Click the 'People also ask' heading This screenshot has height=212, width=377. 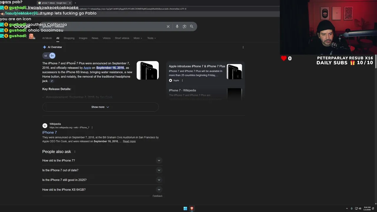coord(57,152)
